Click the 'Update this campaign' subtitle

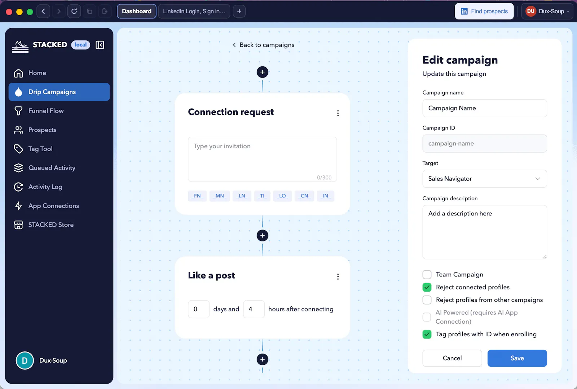tap(454, 74)
